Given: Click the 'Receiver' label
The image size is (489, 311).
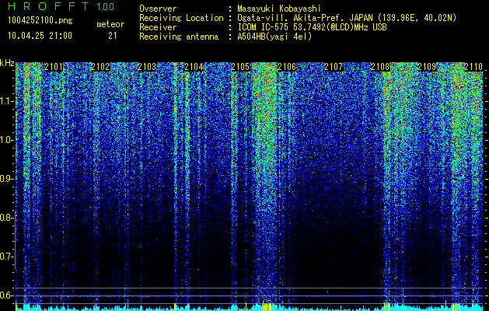Looking at the screenshot, I should pyautogui.click(x=158, y=27).
